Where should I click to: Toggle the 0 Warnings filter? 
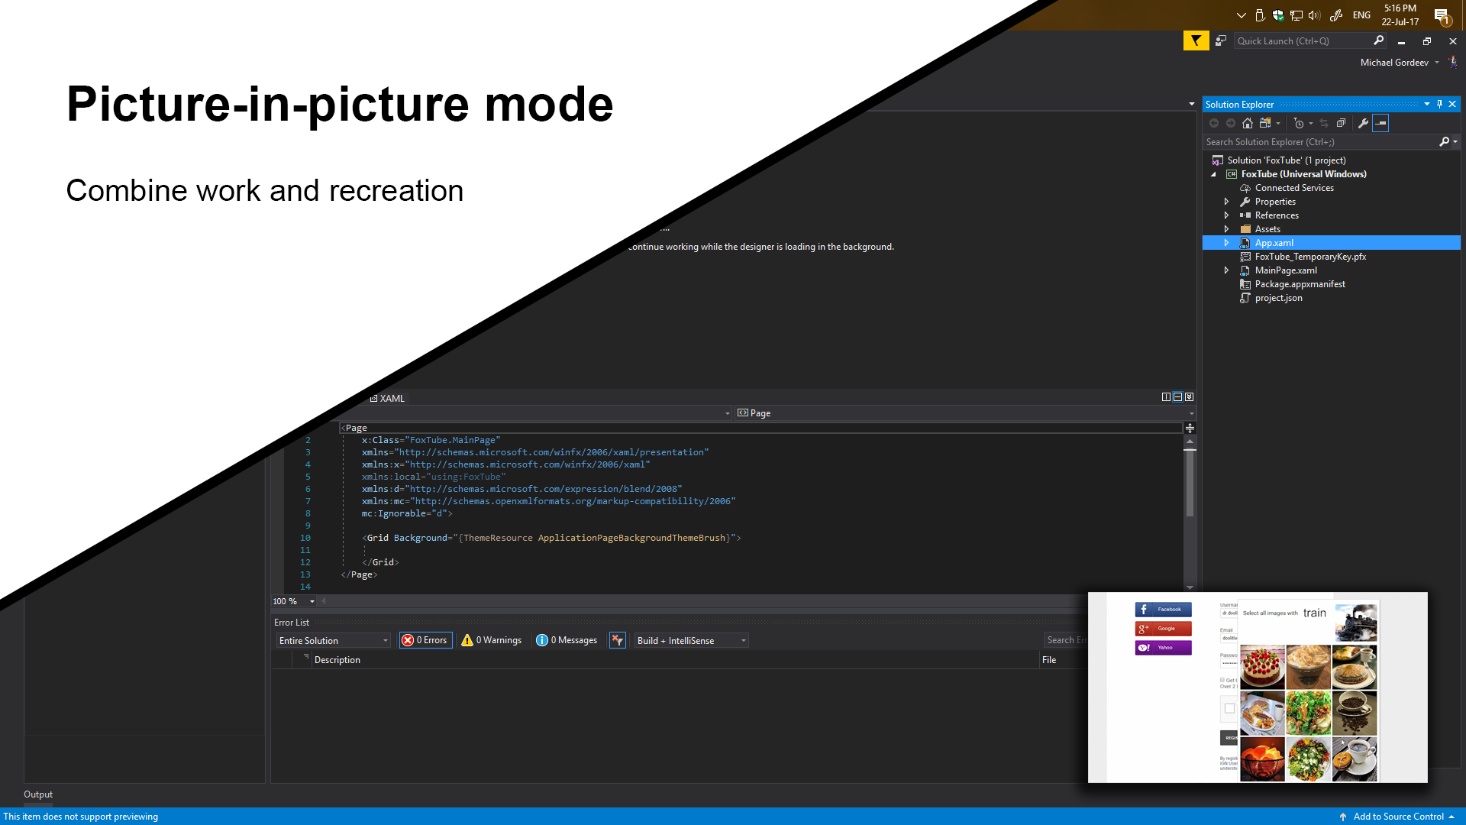click(492, 640)
